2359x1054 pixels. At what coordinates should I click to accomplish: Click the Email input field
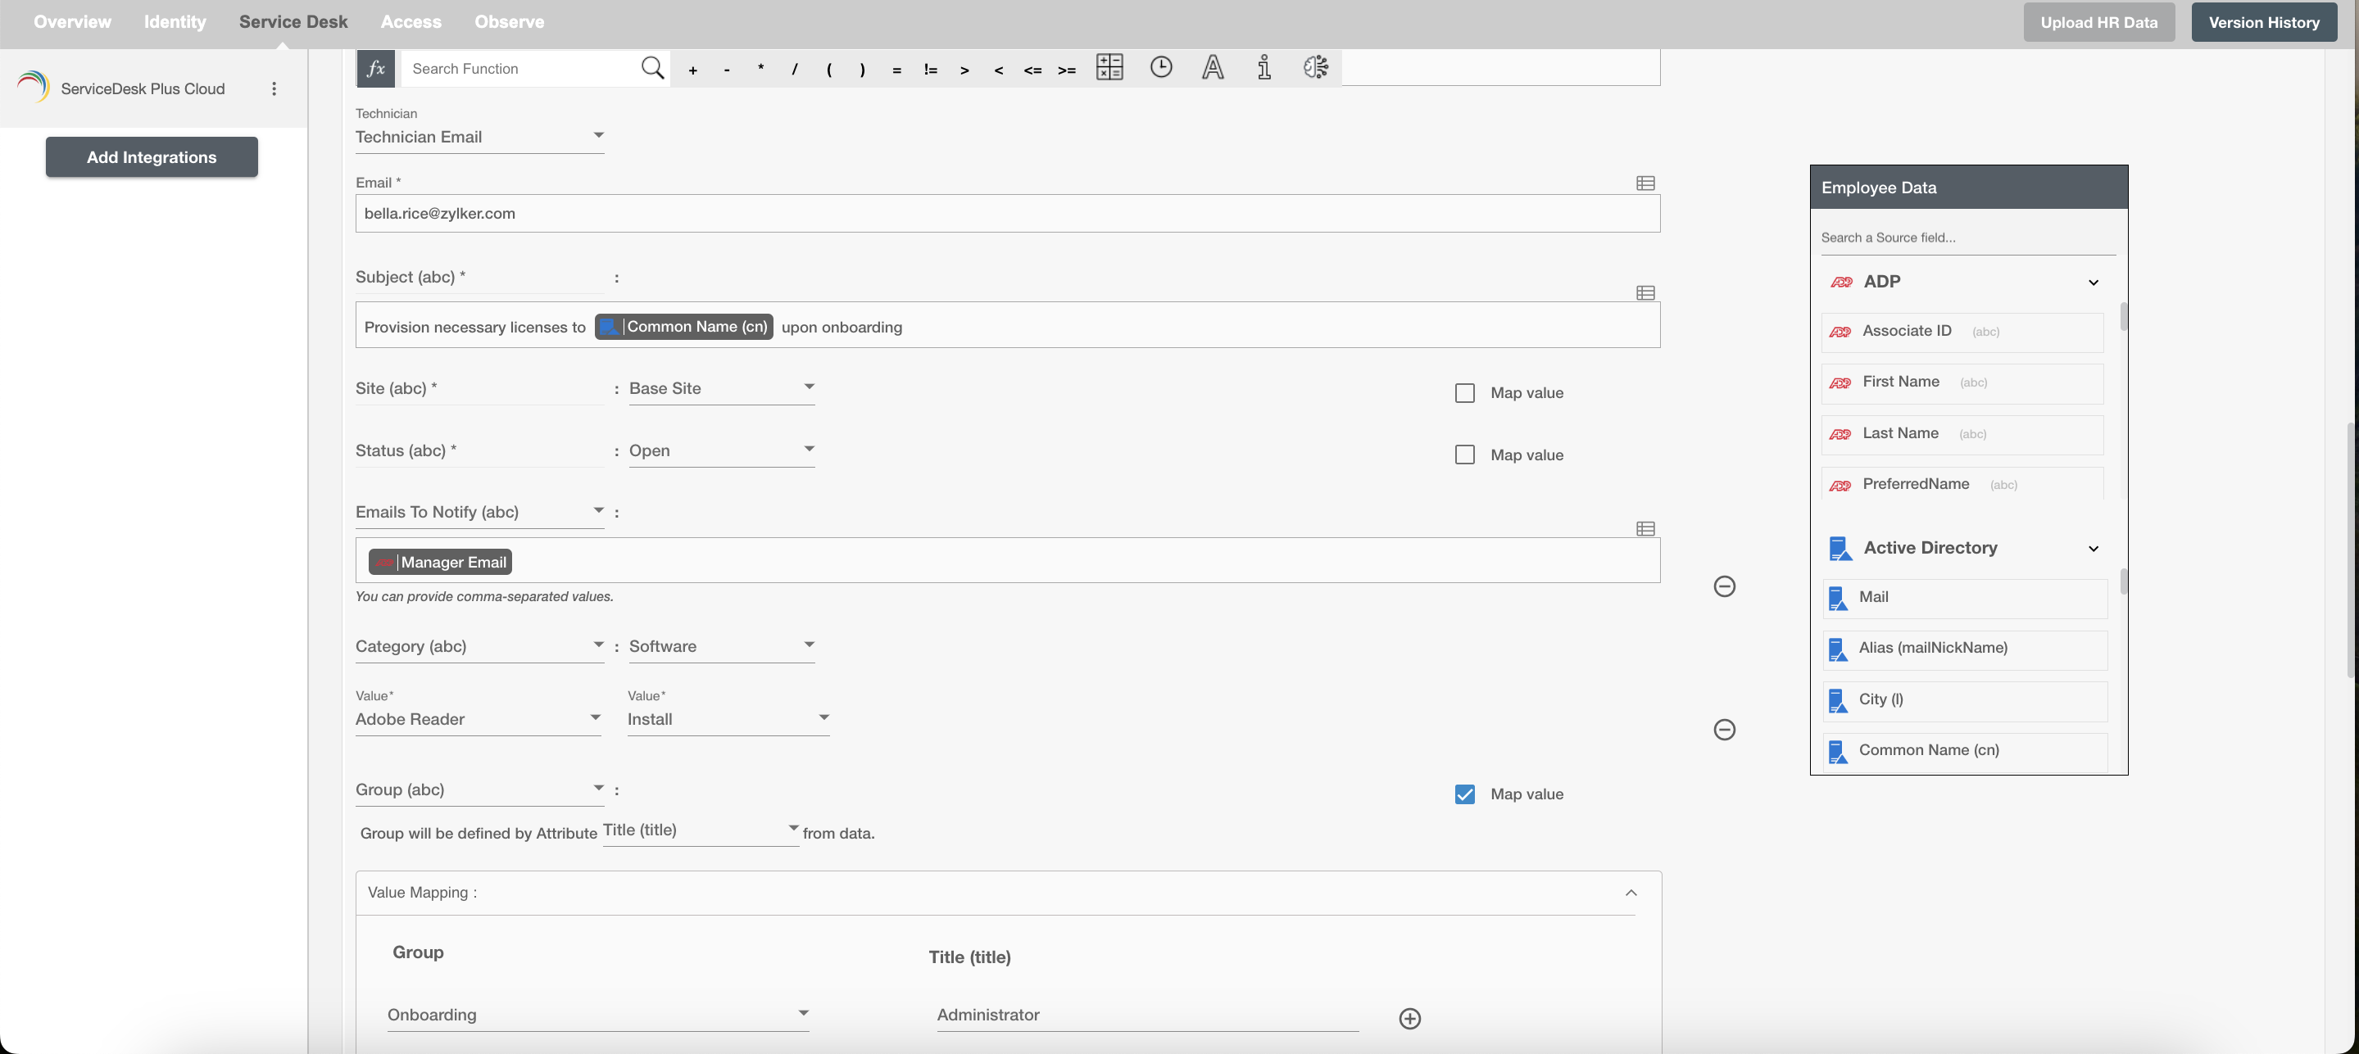point(1007,213)
